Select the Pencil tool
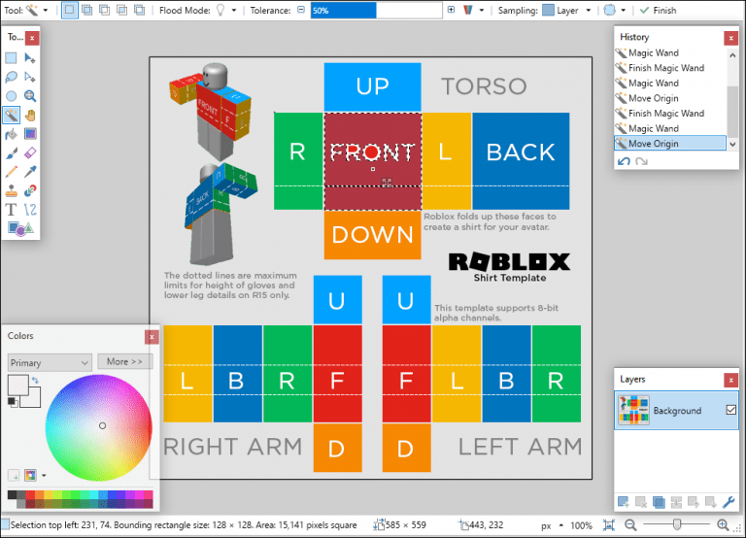 (11, 172)
